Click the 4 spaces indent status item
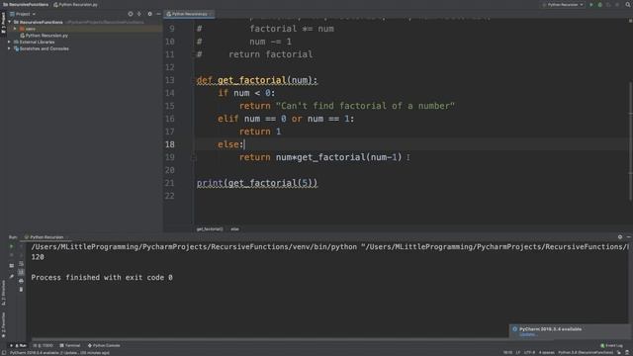Viewport: 633px width, 356px height. point(547,353)
